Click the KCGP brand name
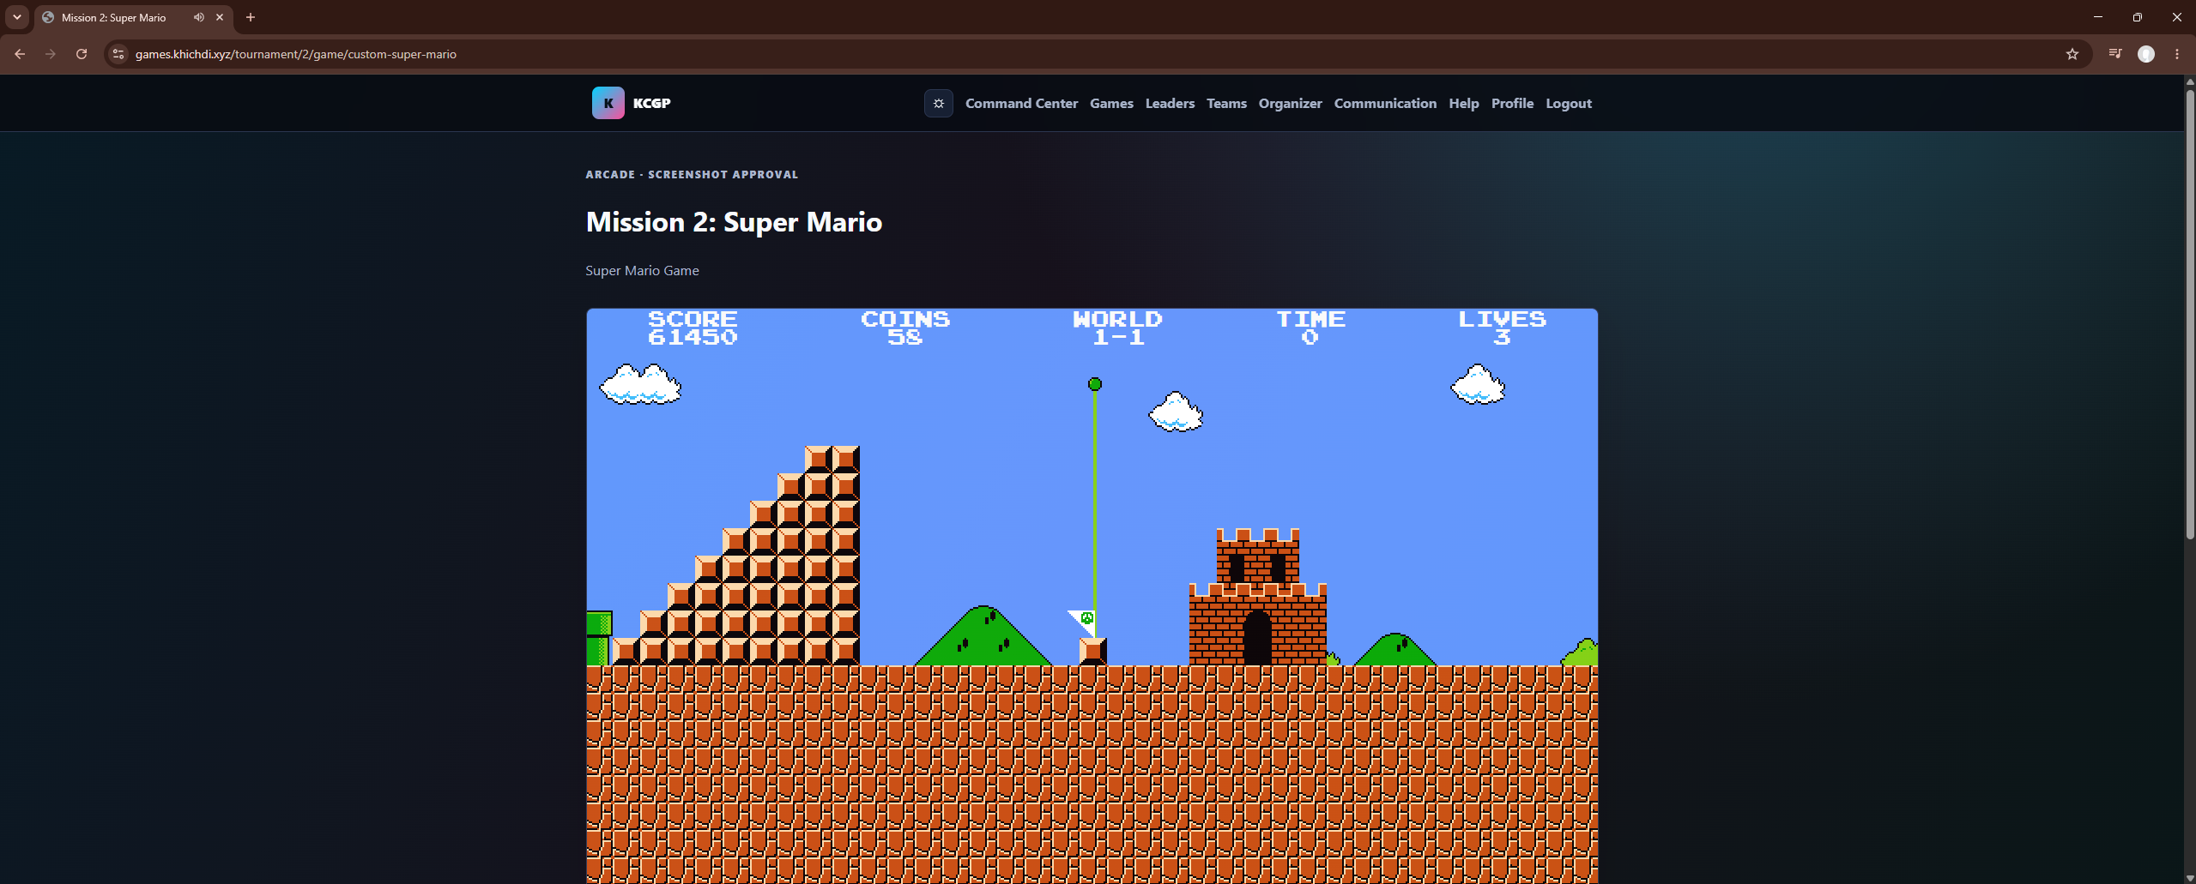Screen dimensions: 2196x884 pos(652,103)
